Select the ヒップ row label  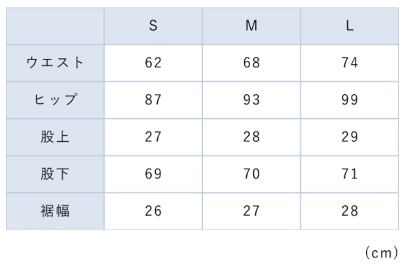click(55, 100)
